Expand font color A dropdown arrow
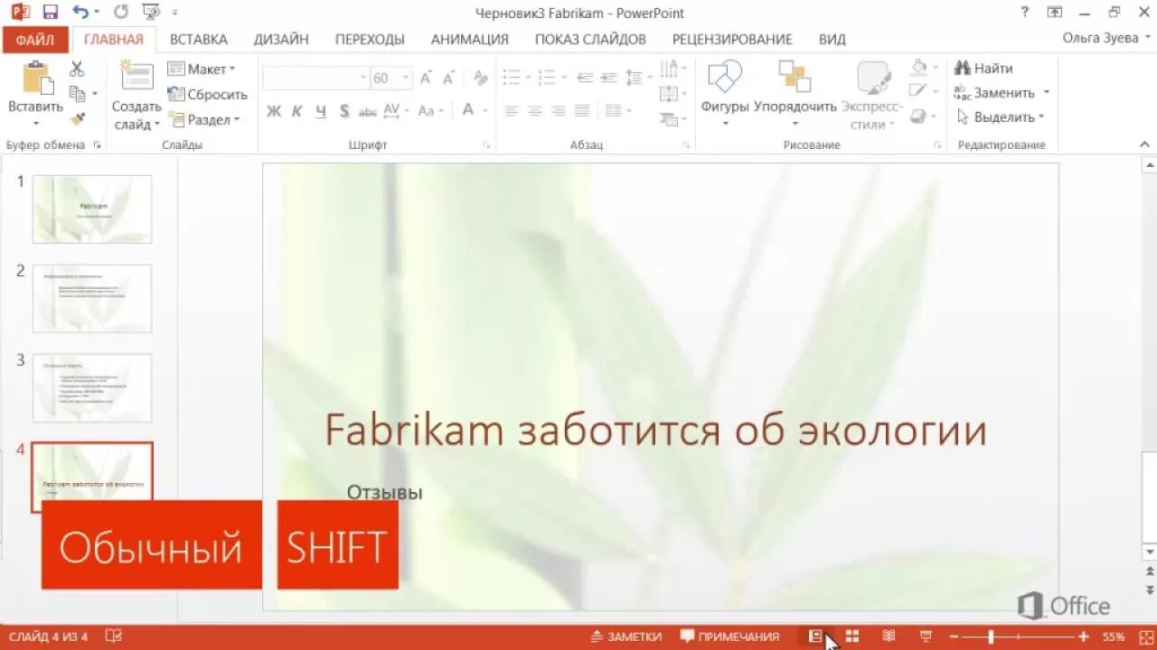Screen dimensions: 1157x650 point(485,111)
